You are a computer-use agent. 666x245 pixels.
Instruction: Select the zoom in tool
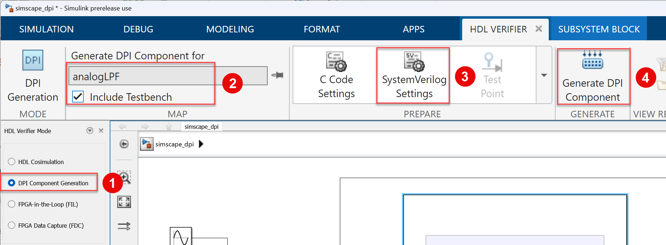(x=124, y=177)
